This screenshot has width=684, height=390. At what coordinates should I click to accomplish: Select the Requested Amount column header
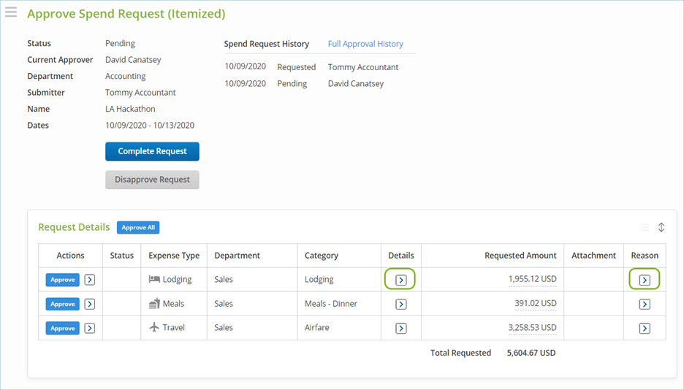[520, 256]
